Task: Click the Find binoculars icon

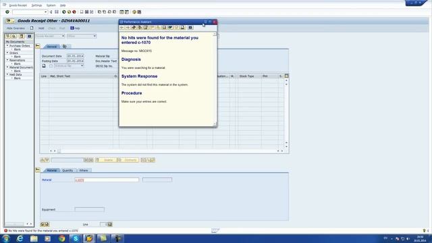Action: point(87,12)
